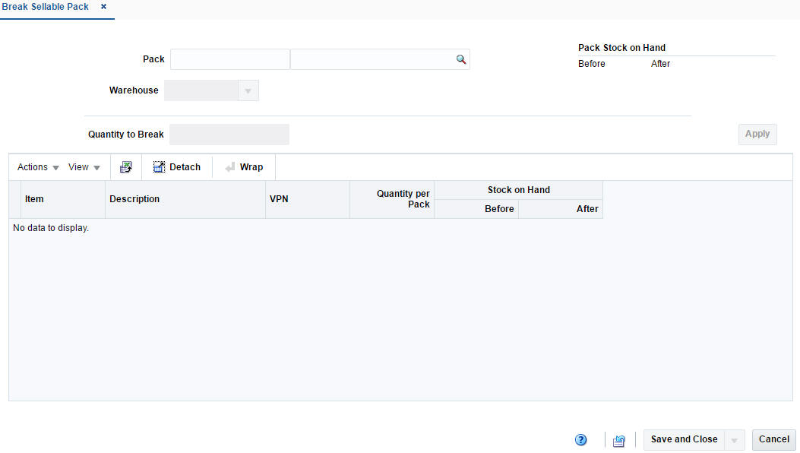Toggle Wrap in the table toolbar
This screenshot has height=453, width=800.
(x=244, y=167)
